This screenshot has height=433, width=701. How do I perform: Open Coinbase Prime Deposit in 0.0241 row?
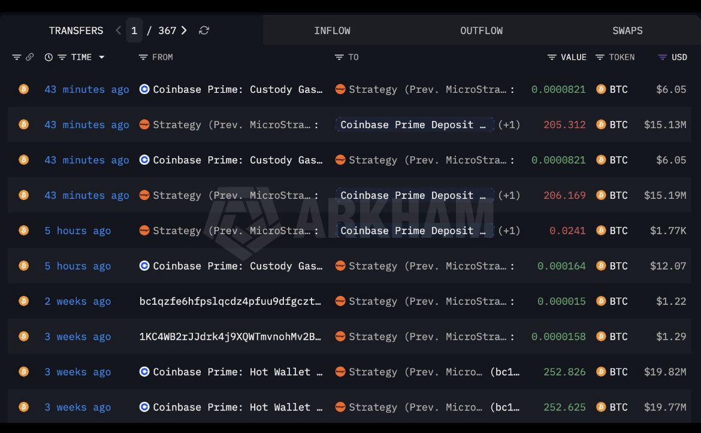(415, 230)
